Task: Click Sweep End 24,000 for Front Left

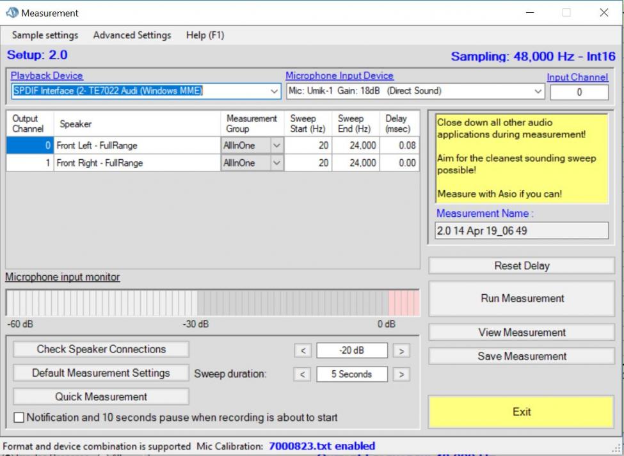Action: click(356, 146)
